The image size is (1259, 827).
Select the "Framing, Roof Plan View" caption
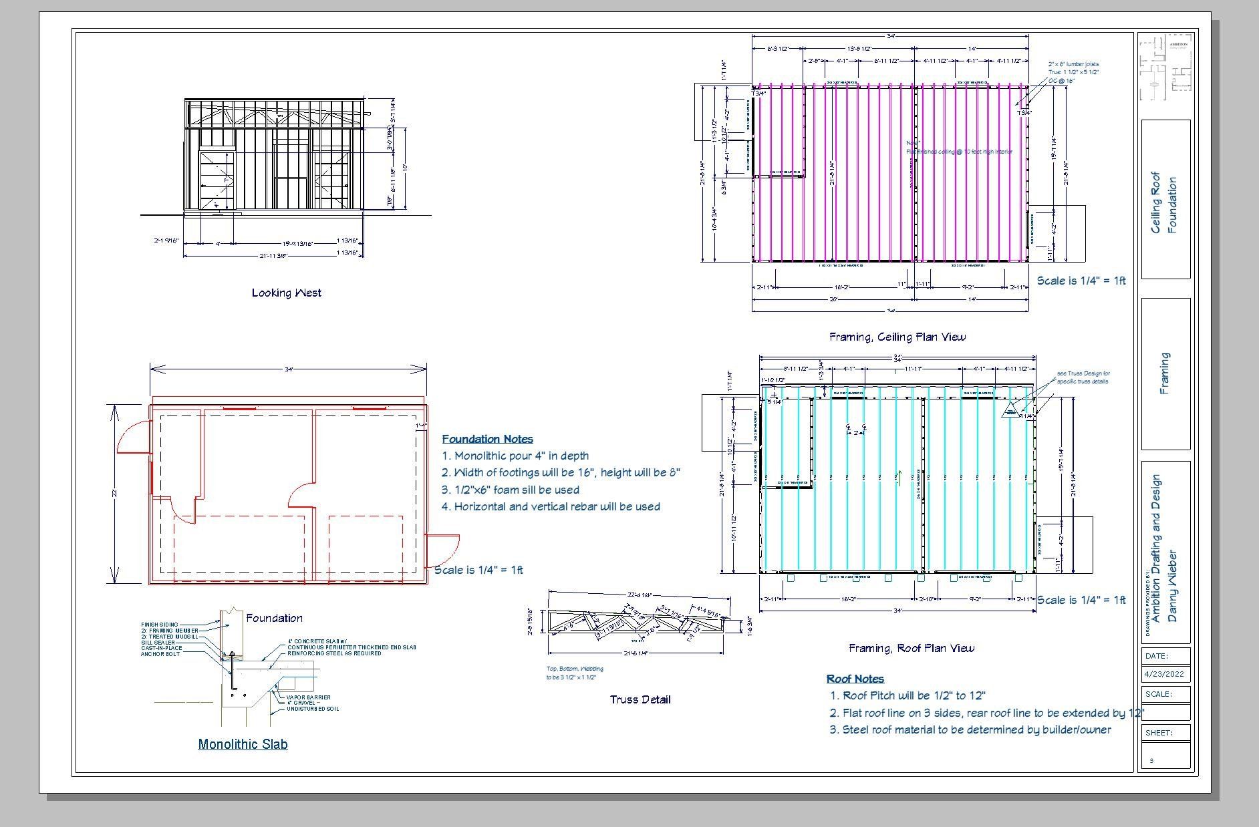(912, 648)
